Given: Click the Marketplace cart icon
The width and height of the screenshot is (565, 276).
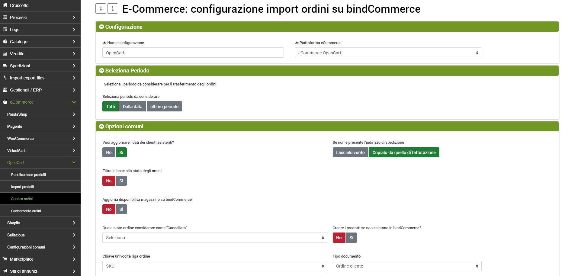Looking at the screenshot, I should point(5,259).
